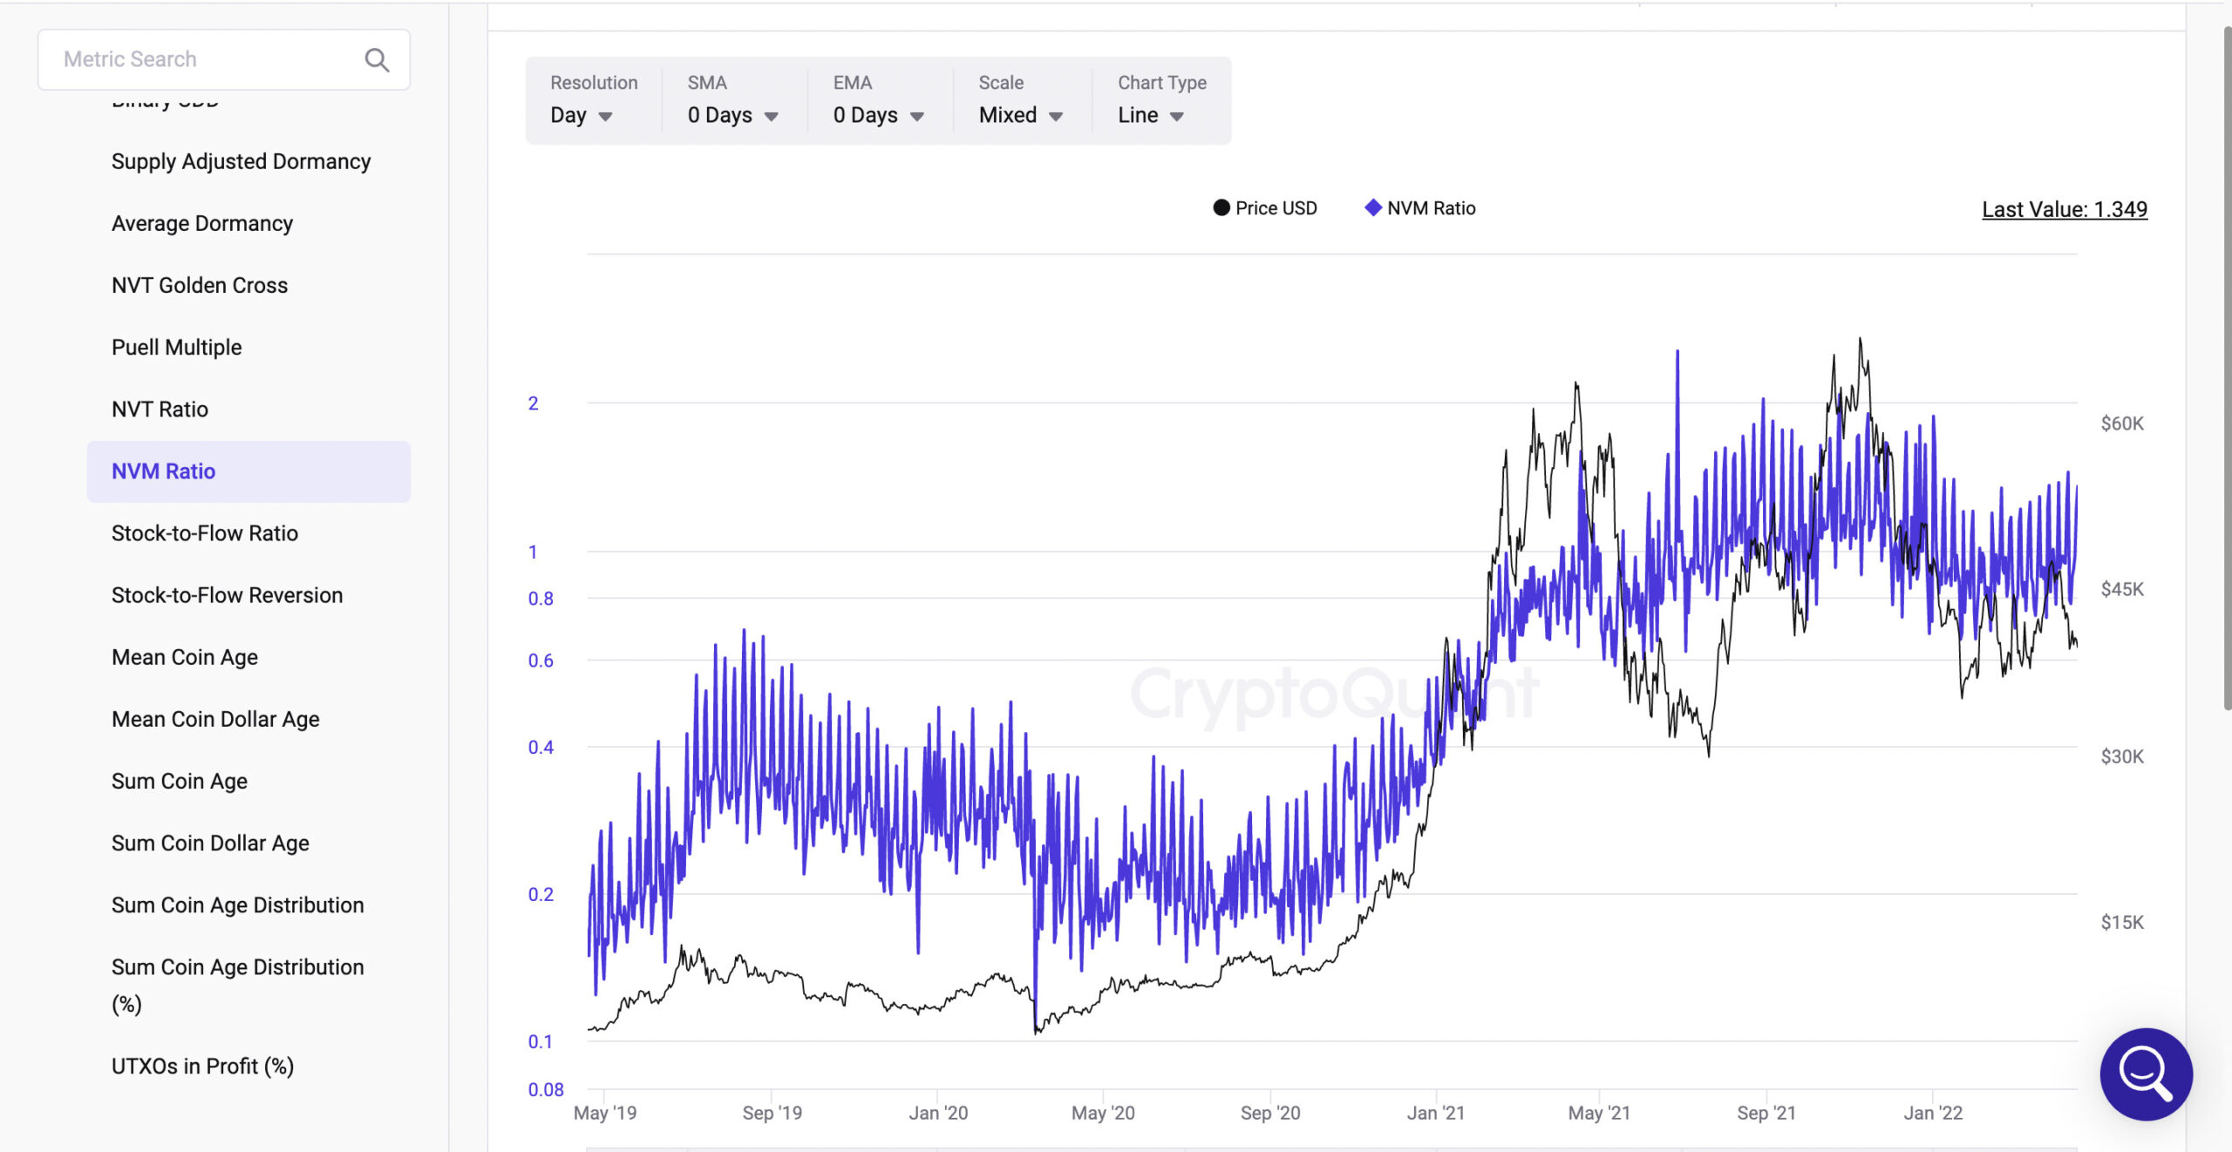
Task: Open Sum Coin Age metric
Action: [x=180, y=781]
